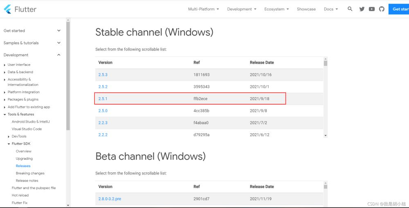The width and height of the screenshot is (409, 208).
Task: Download stable version 2.5.3
Action: 103,74
